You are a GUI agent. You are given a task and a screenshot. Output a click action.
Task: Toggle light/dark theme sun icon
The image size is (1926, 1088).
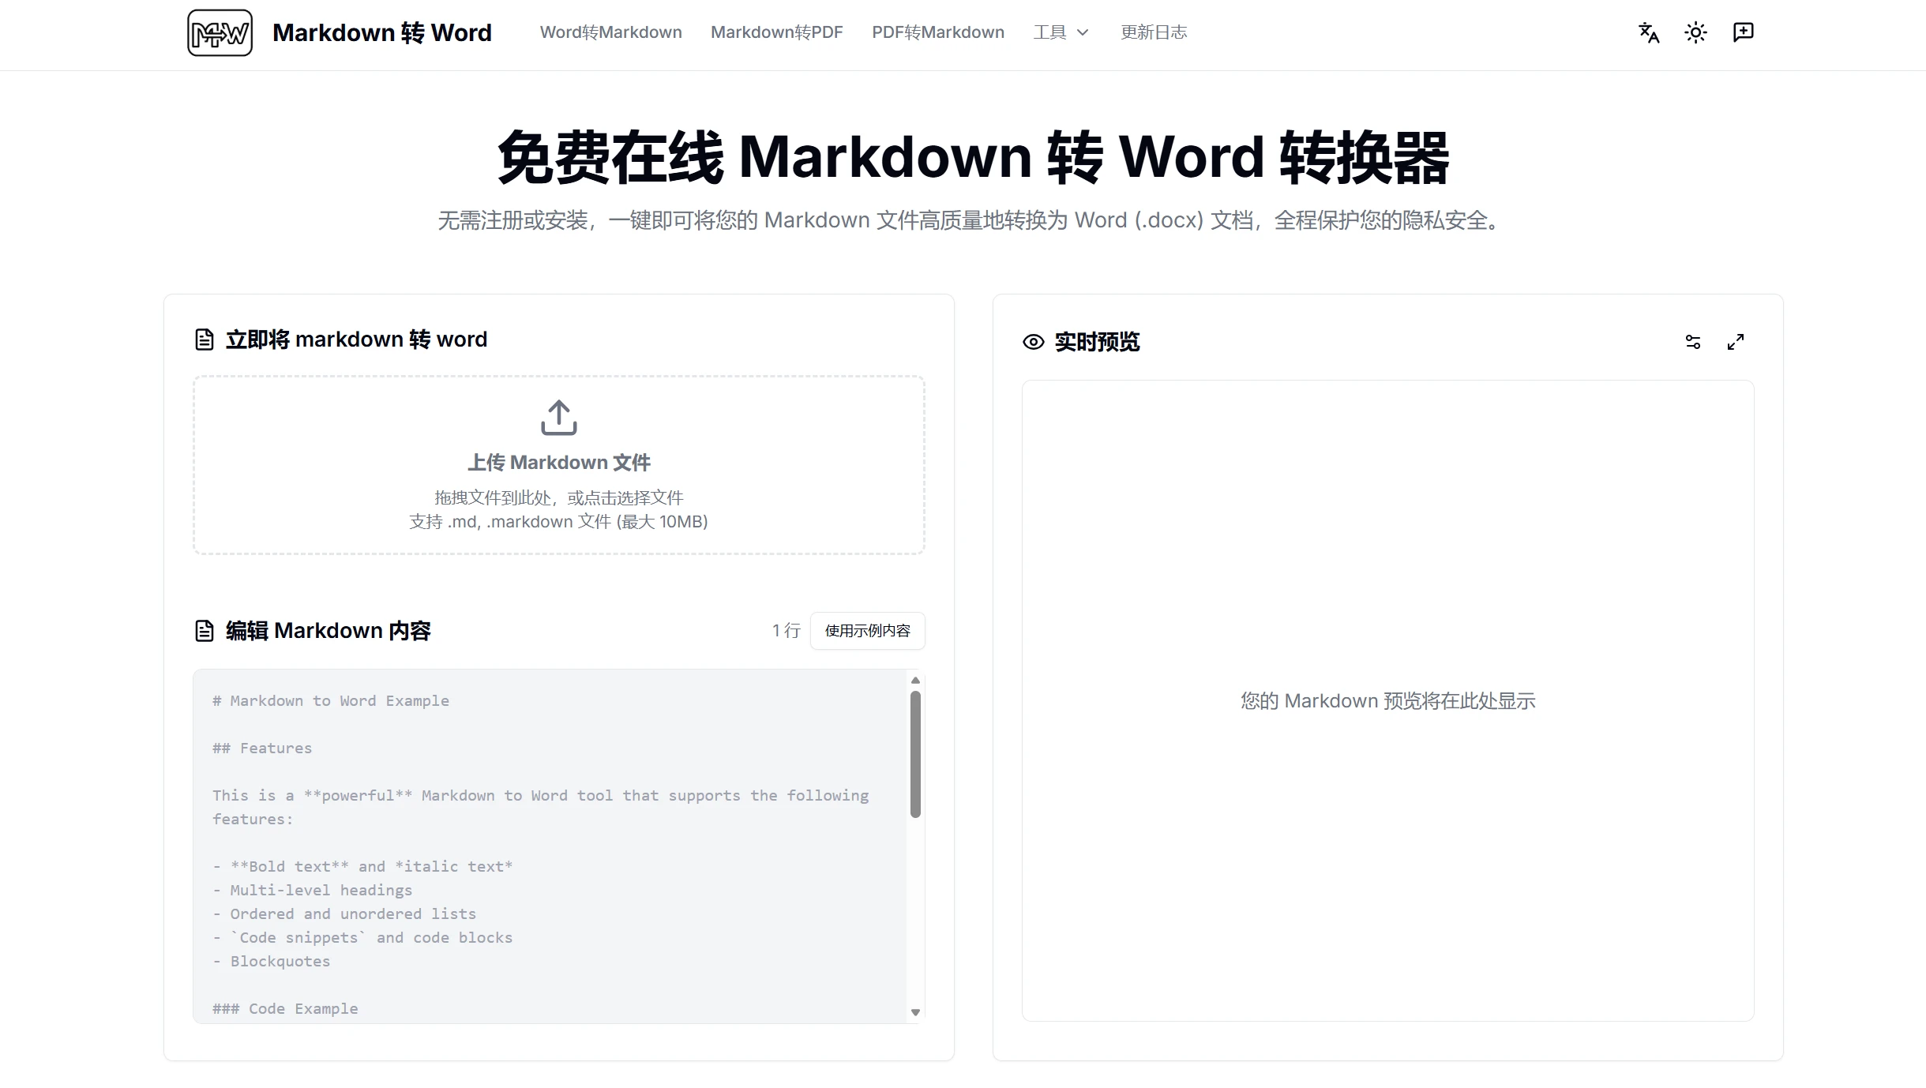[x=1695, y=32]
